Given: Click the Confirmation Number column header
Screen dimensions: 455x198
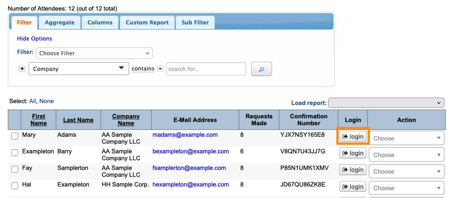Looking at the screenshot, I should [308, 120].
